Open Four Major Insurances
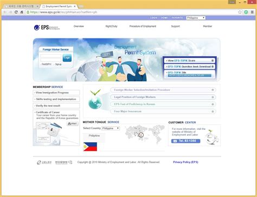 (163, 111)
